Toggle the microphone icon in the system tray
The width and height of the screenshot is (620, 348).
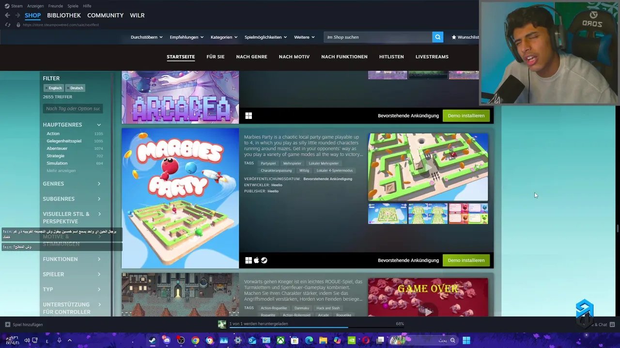[x=59, y=340]
